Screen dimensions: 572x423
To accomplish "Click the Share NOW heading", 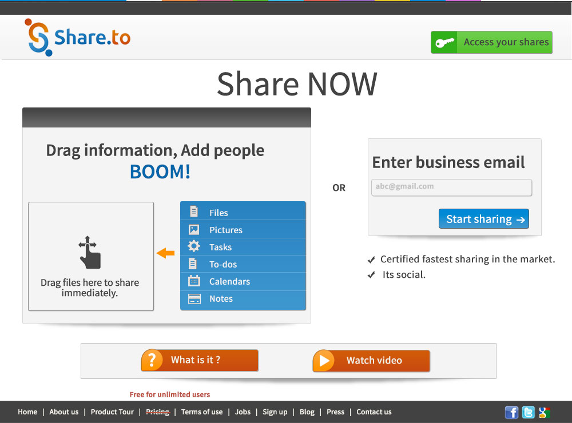I will point(297,84).
